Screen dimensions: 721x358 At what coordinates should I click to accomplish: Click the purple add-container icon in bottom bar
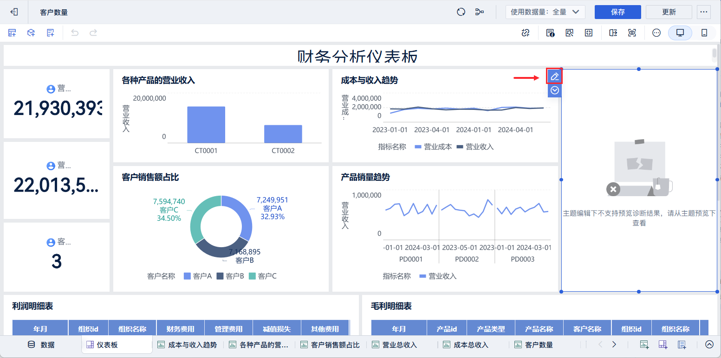point(663,345)
